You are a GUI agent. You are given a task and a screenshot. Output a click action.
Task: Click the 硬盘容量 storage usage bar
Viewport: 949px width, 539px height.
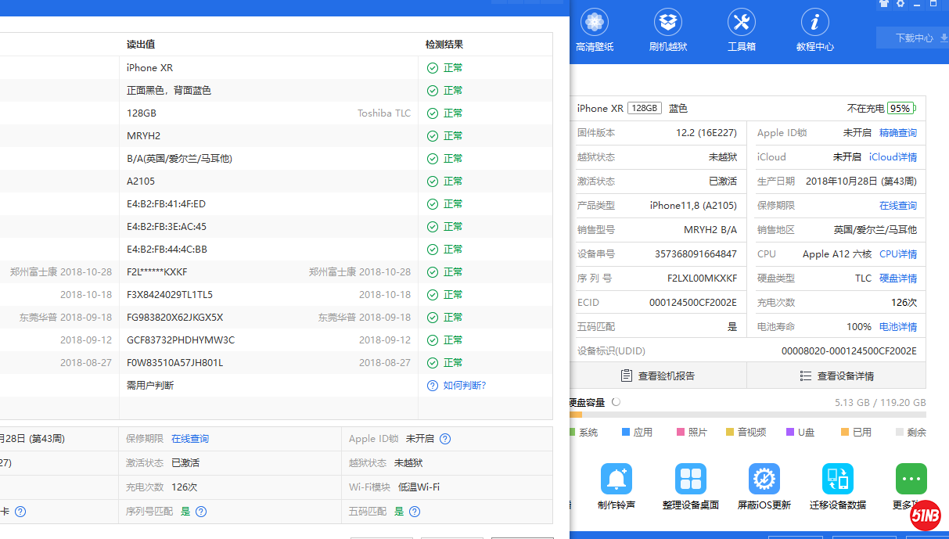point(747,415)
